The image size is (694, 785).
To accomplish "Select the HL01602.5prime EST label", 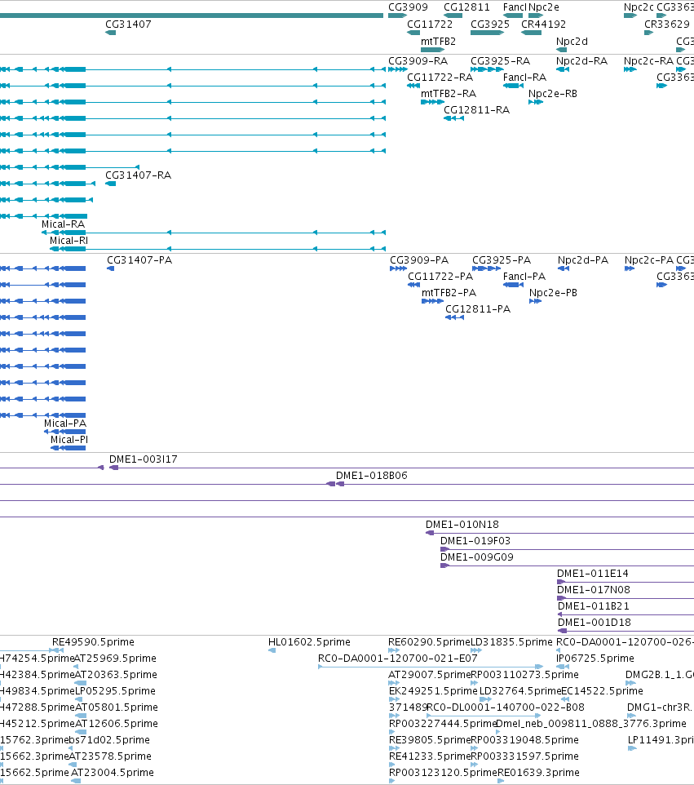I will 309,642.
